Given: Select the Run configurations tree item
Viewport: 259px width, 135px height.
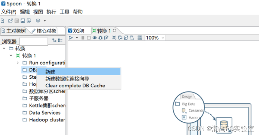Looking at the screenshot, I should [x=47, y=63].
